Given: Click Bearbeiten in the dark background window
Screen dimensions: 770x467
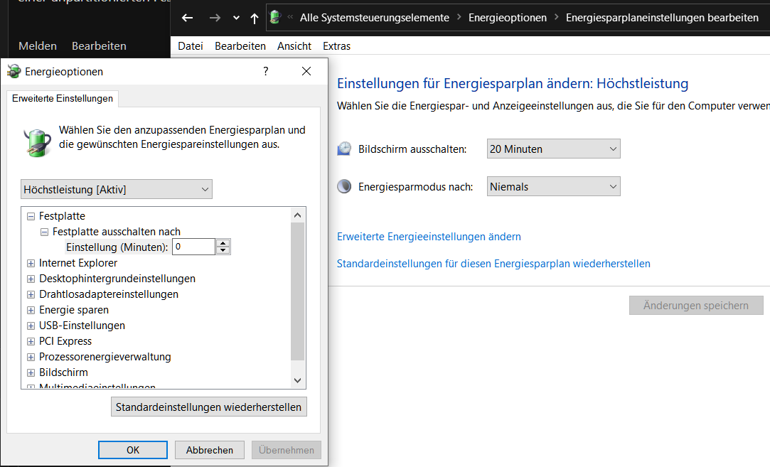Looking at the screenshot, I should 99,45.
